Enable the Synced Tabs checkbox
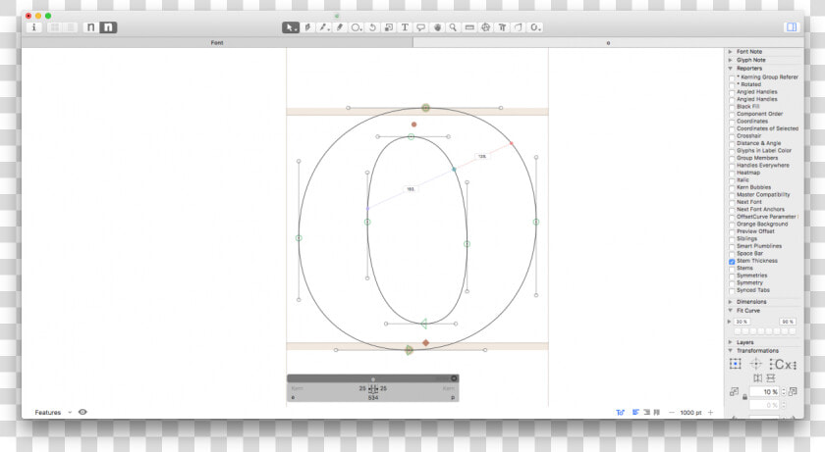 pos(732,291)
